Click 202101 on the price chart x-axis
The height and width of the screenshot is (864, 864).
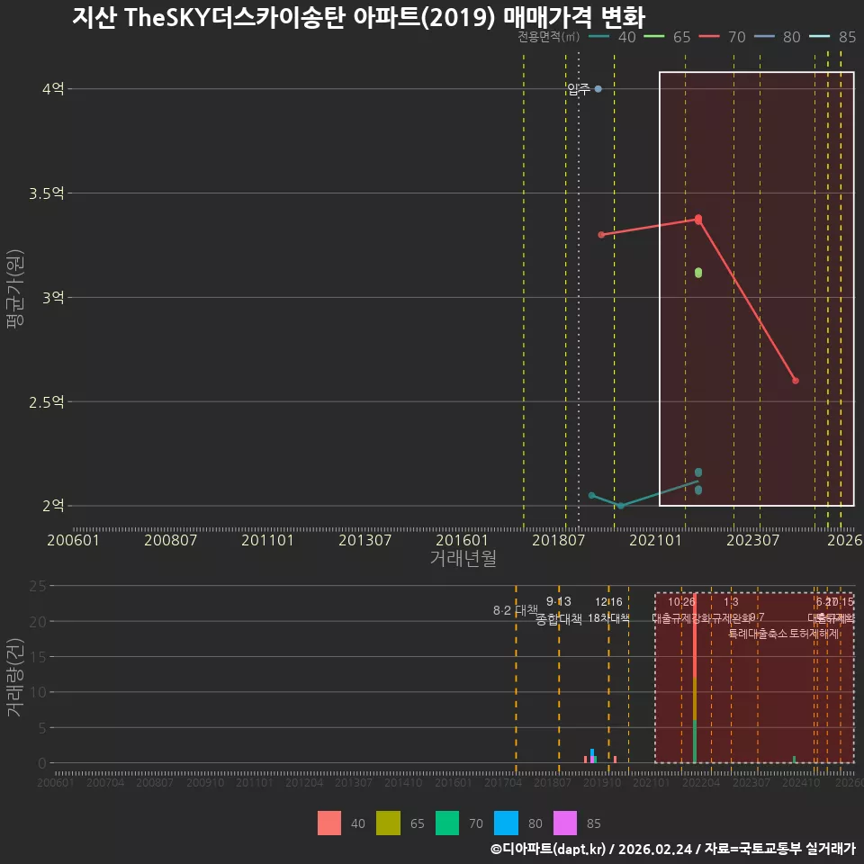pos(656,540)
